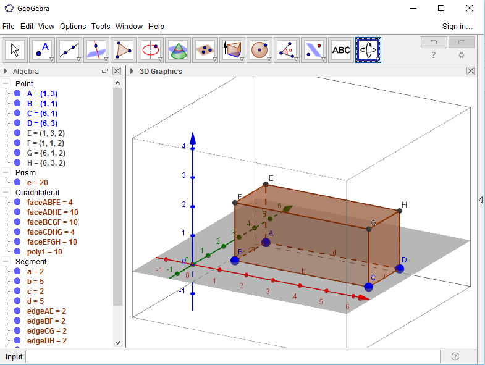Collapse the Point group in Algebra
The height and width of the screenshot is (365, 485).
[x=6, y=84]
